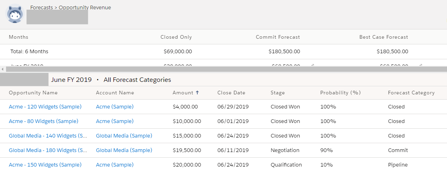Click Closed Only total $69,000.00

click(178, 52)
